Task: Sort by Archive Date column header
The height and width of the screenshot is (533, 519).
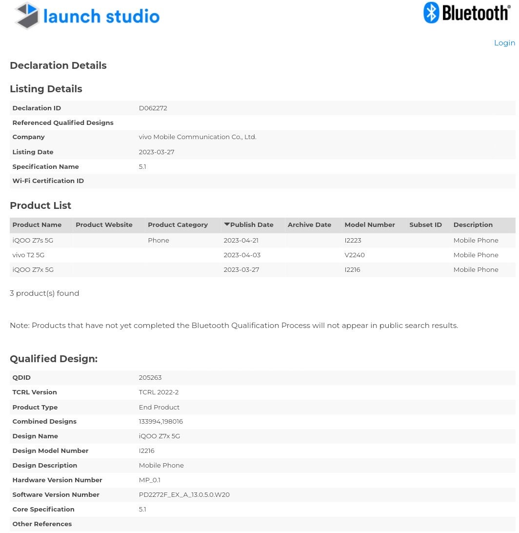Action: tap(309, 225)
